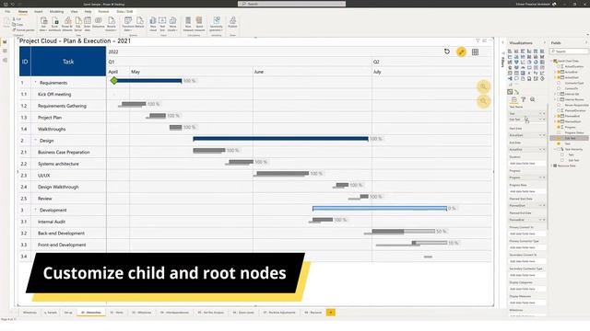Tick the ConnectorType field checkbox
The width and height of the screenshot is (590, 331).
pyautogui.click(x=559, y=83)
